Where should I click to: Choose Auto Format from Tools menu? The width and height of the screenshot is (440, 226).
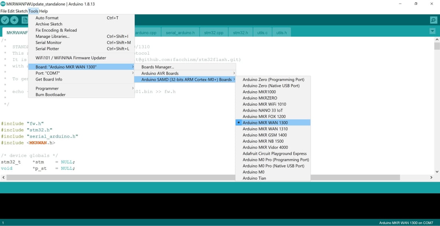[47, 18]
